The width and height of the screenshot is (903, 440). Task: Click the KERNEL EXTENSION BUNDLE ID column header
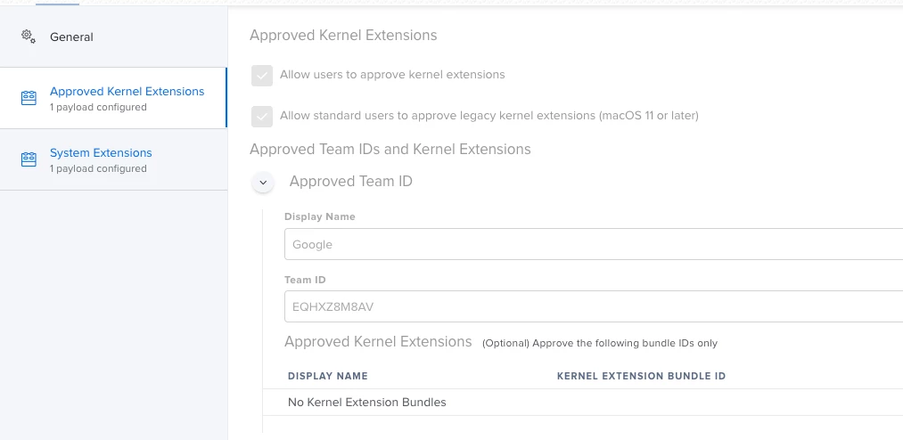pyautogui.click(x=641, y=376)
